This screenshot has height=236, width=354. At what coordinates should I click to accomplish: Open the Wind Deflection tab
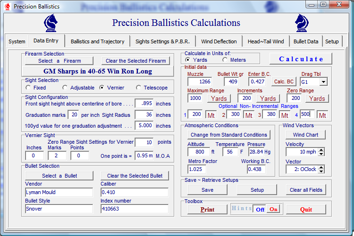coord(219,41)
